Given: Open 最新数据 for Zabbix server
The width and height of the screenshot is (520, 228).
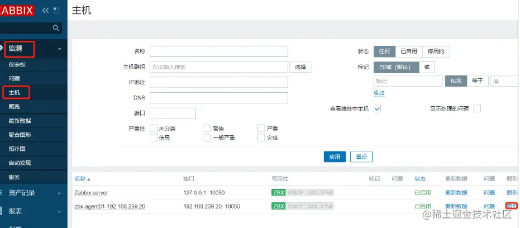Looking at the screenshot, I should tap(456, 193).
